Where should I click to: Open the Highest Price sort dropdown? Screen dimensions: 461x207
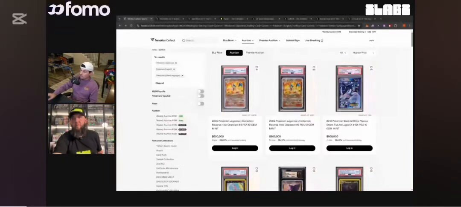tap(363, 53)
